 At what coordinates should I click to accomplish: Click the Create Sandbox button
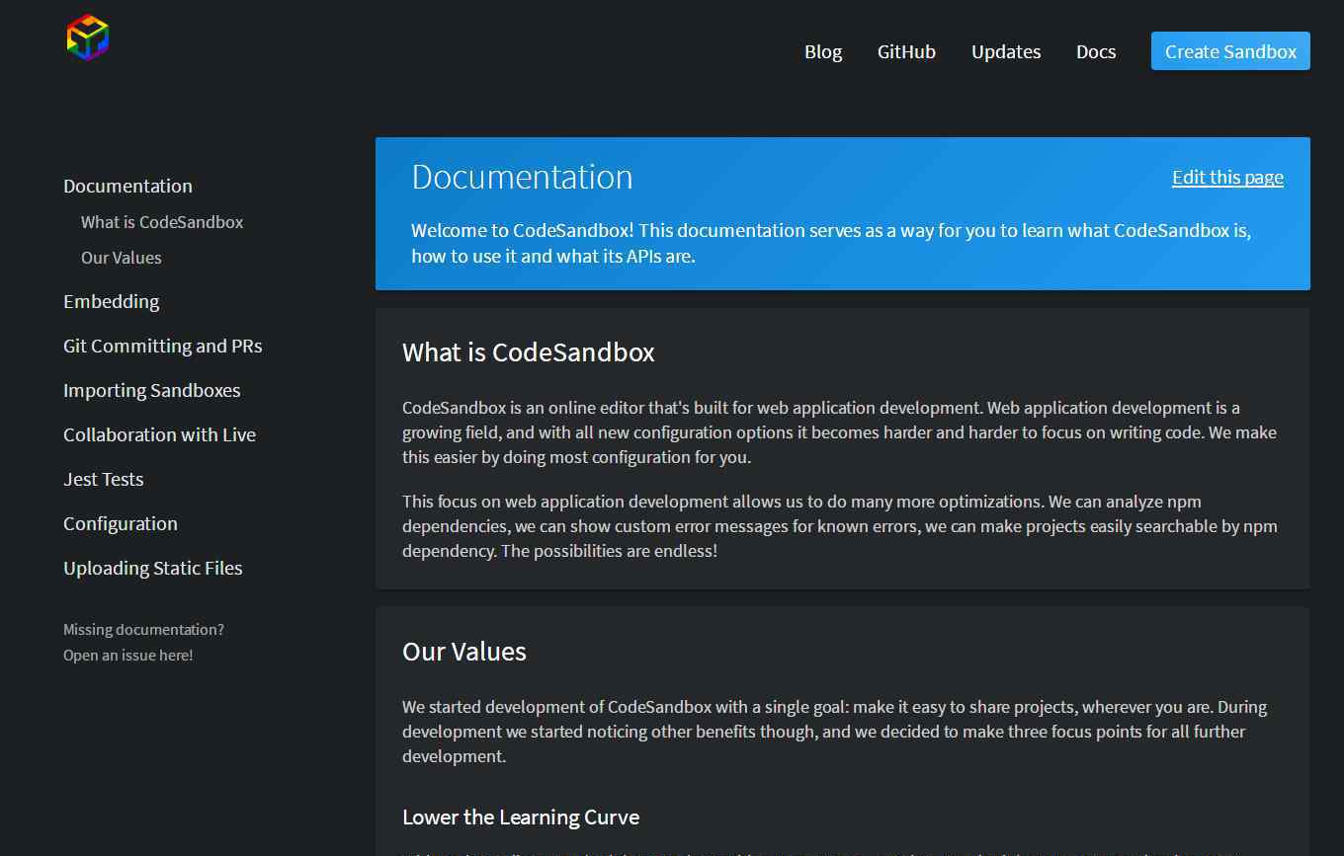pyautogui.click(x=1230, y=51)
